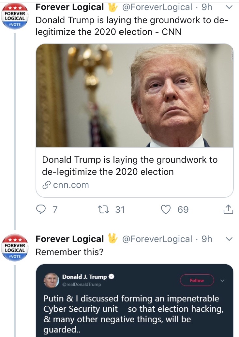
Task: Expand options chevron on first tweet
Action: pos(229,7)
